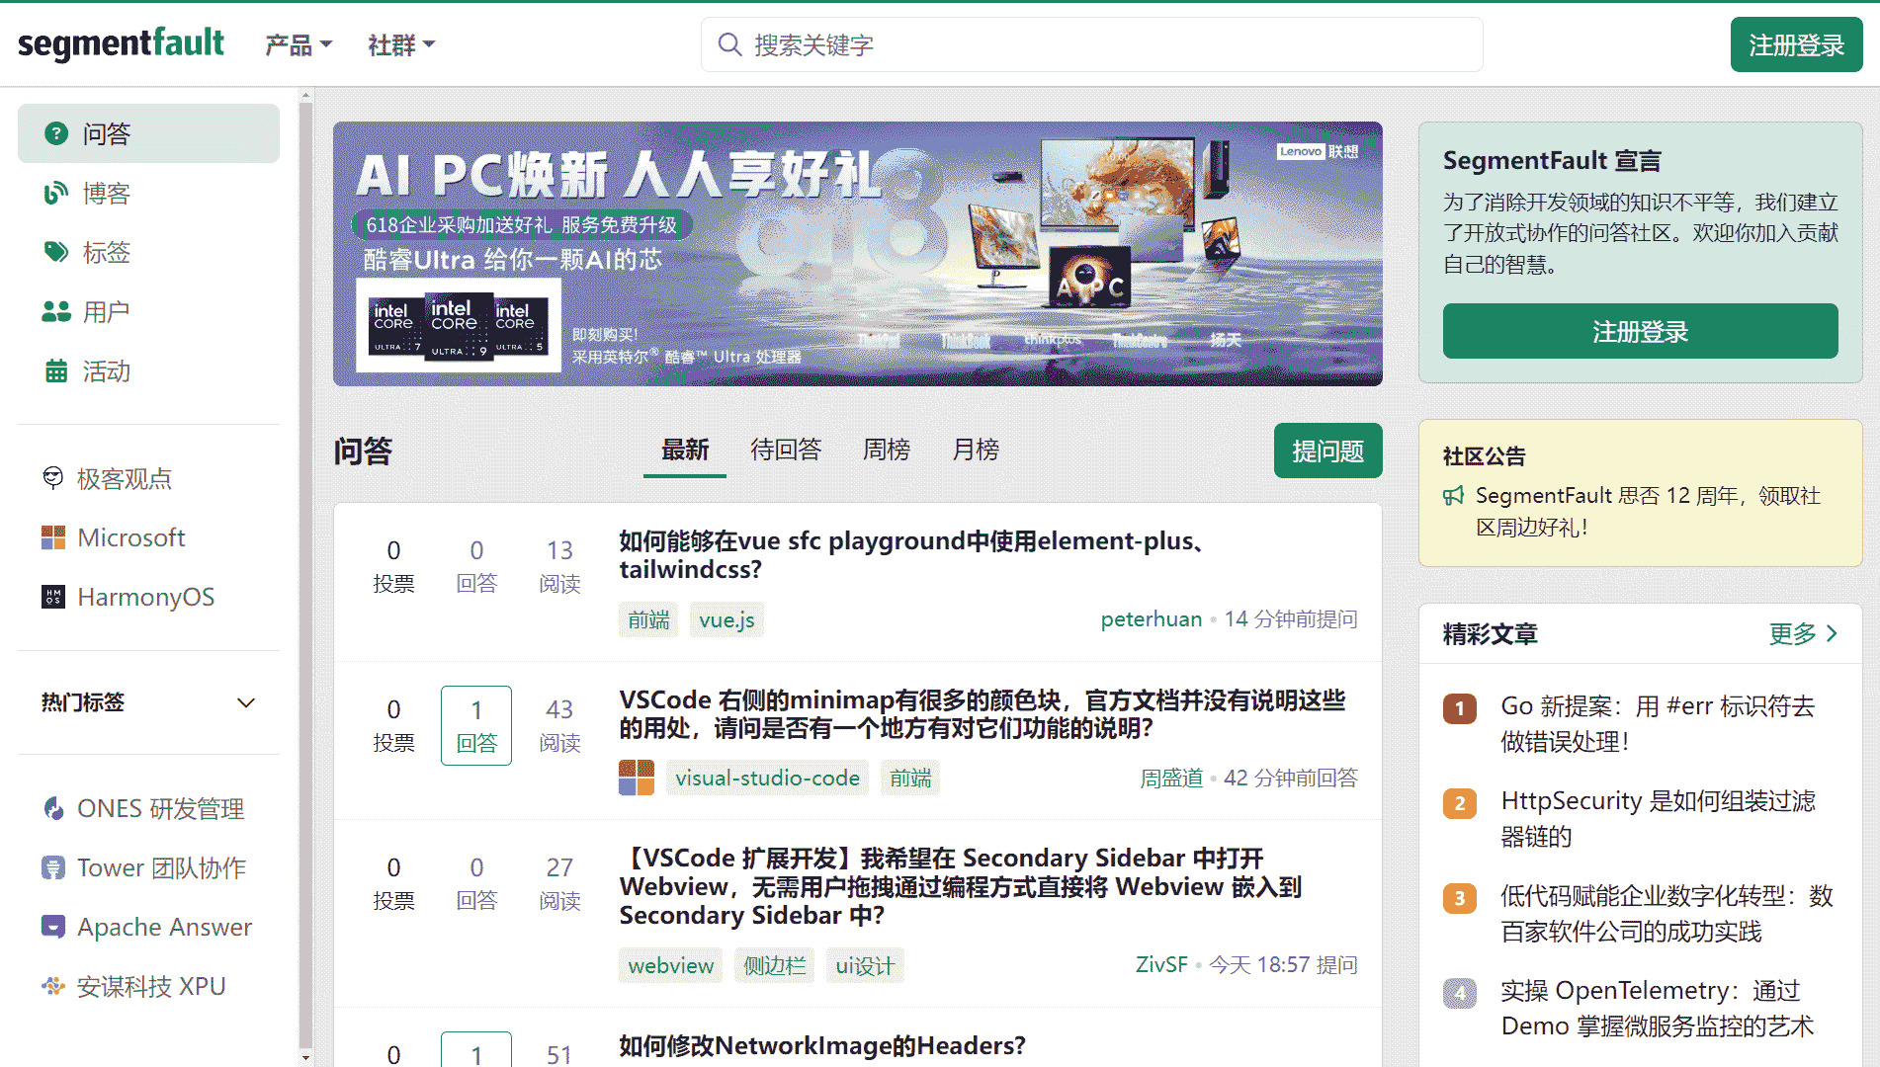Viewport: 1880px width, 1067px height.
Task: Click the search magnifier icon
Action: 729,44
